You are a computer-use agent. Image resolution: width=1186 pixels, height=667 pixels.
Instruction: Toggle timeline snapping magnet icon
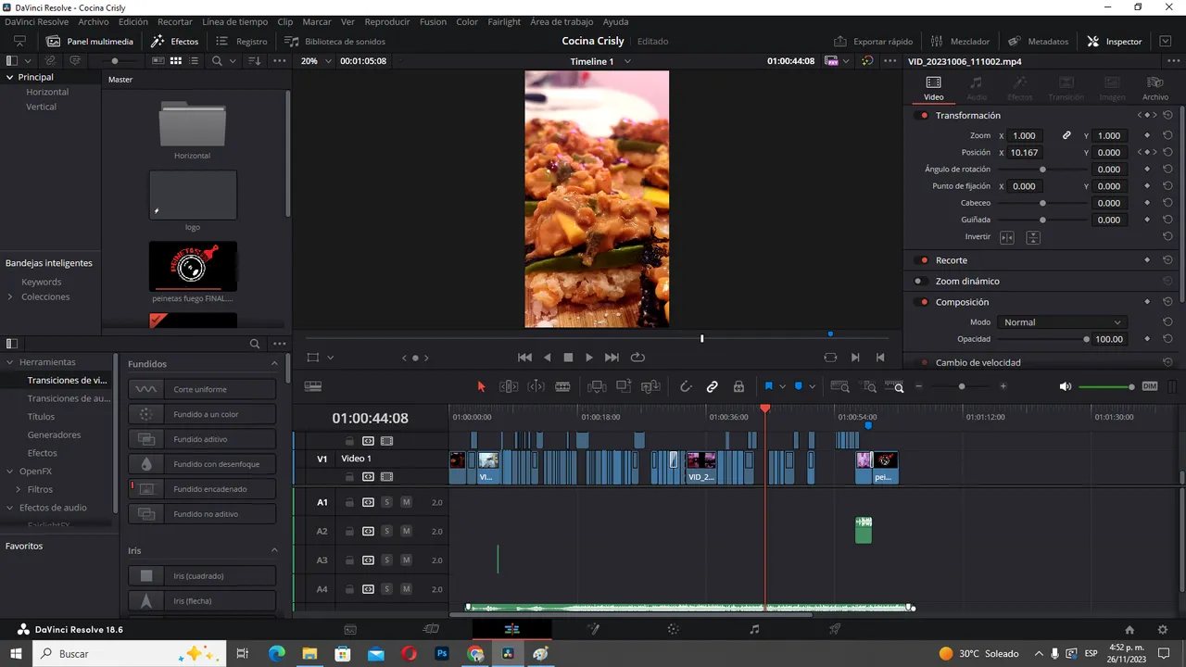point(686,386)
